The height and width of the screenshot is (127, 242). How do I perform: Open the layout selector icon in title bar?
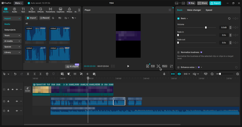(177, 3)
